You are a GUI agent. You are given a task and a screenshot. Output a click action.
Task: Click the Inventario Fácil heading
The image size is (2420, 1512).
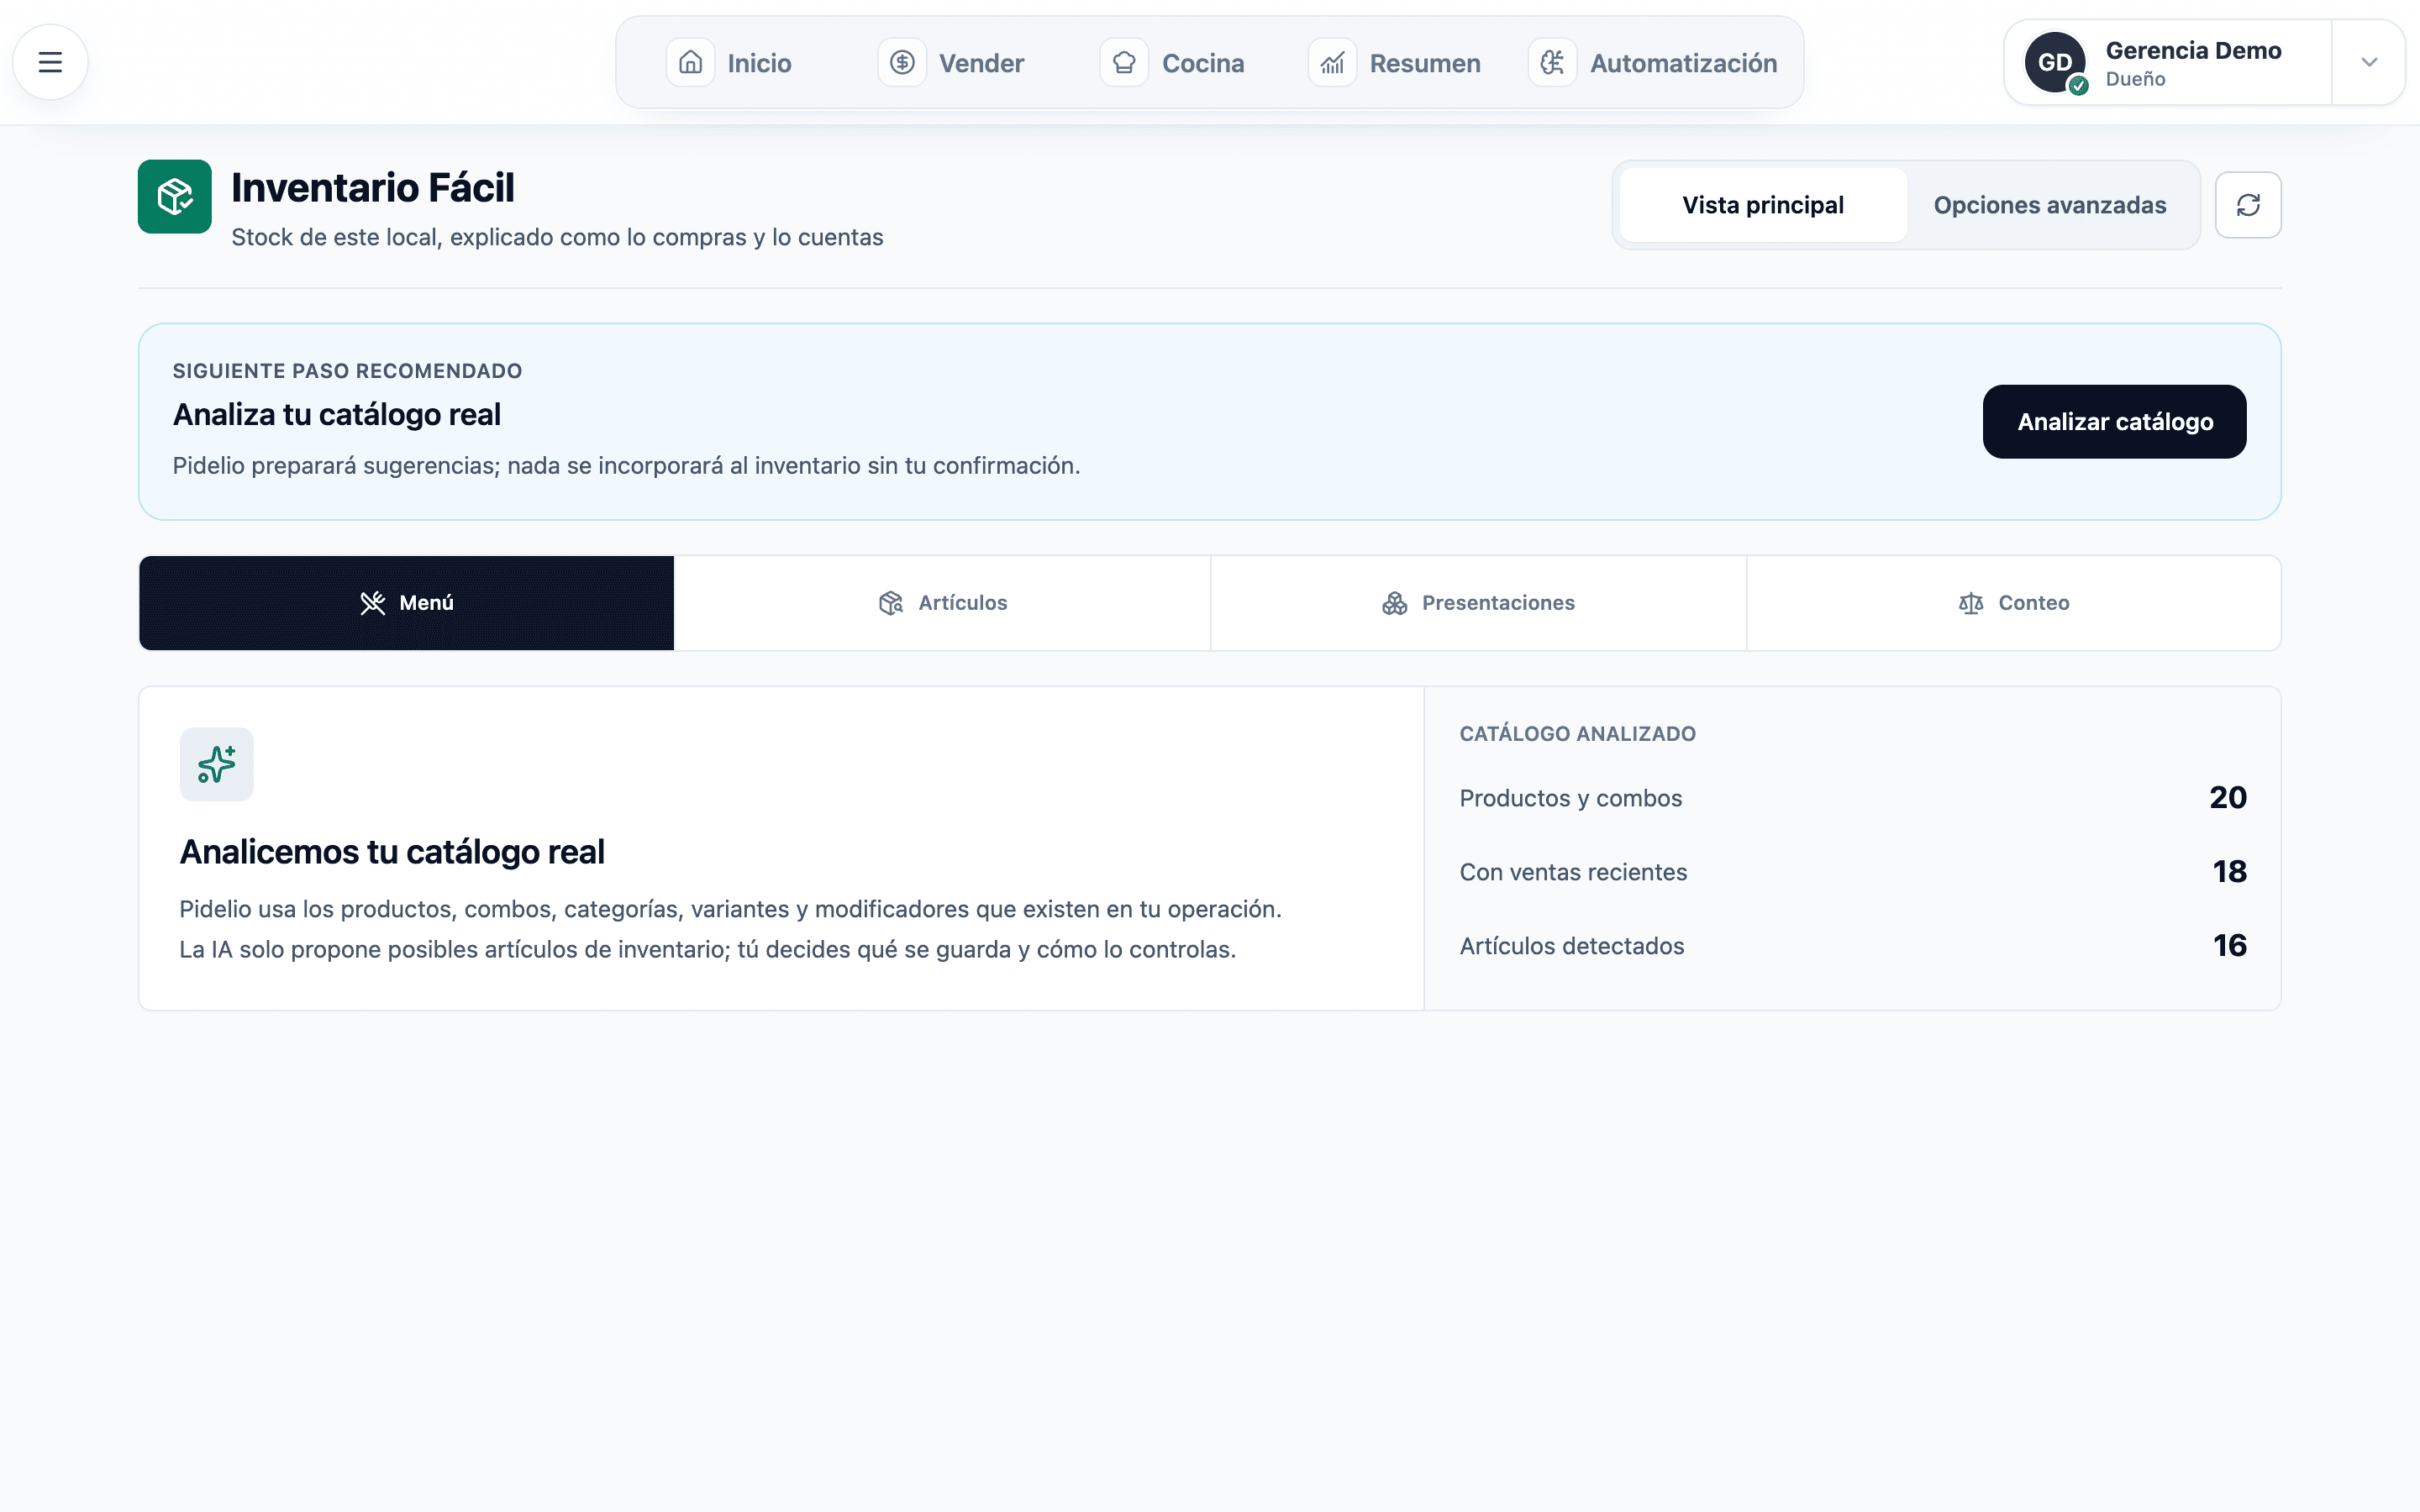coord(373,188)
